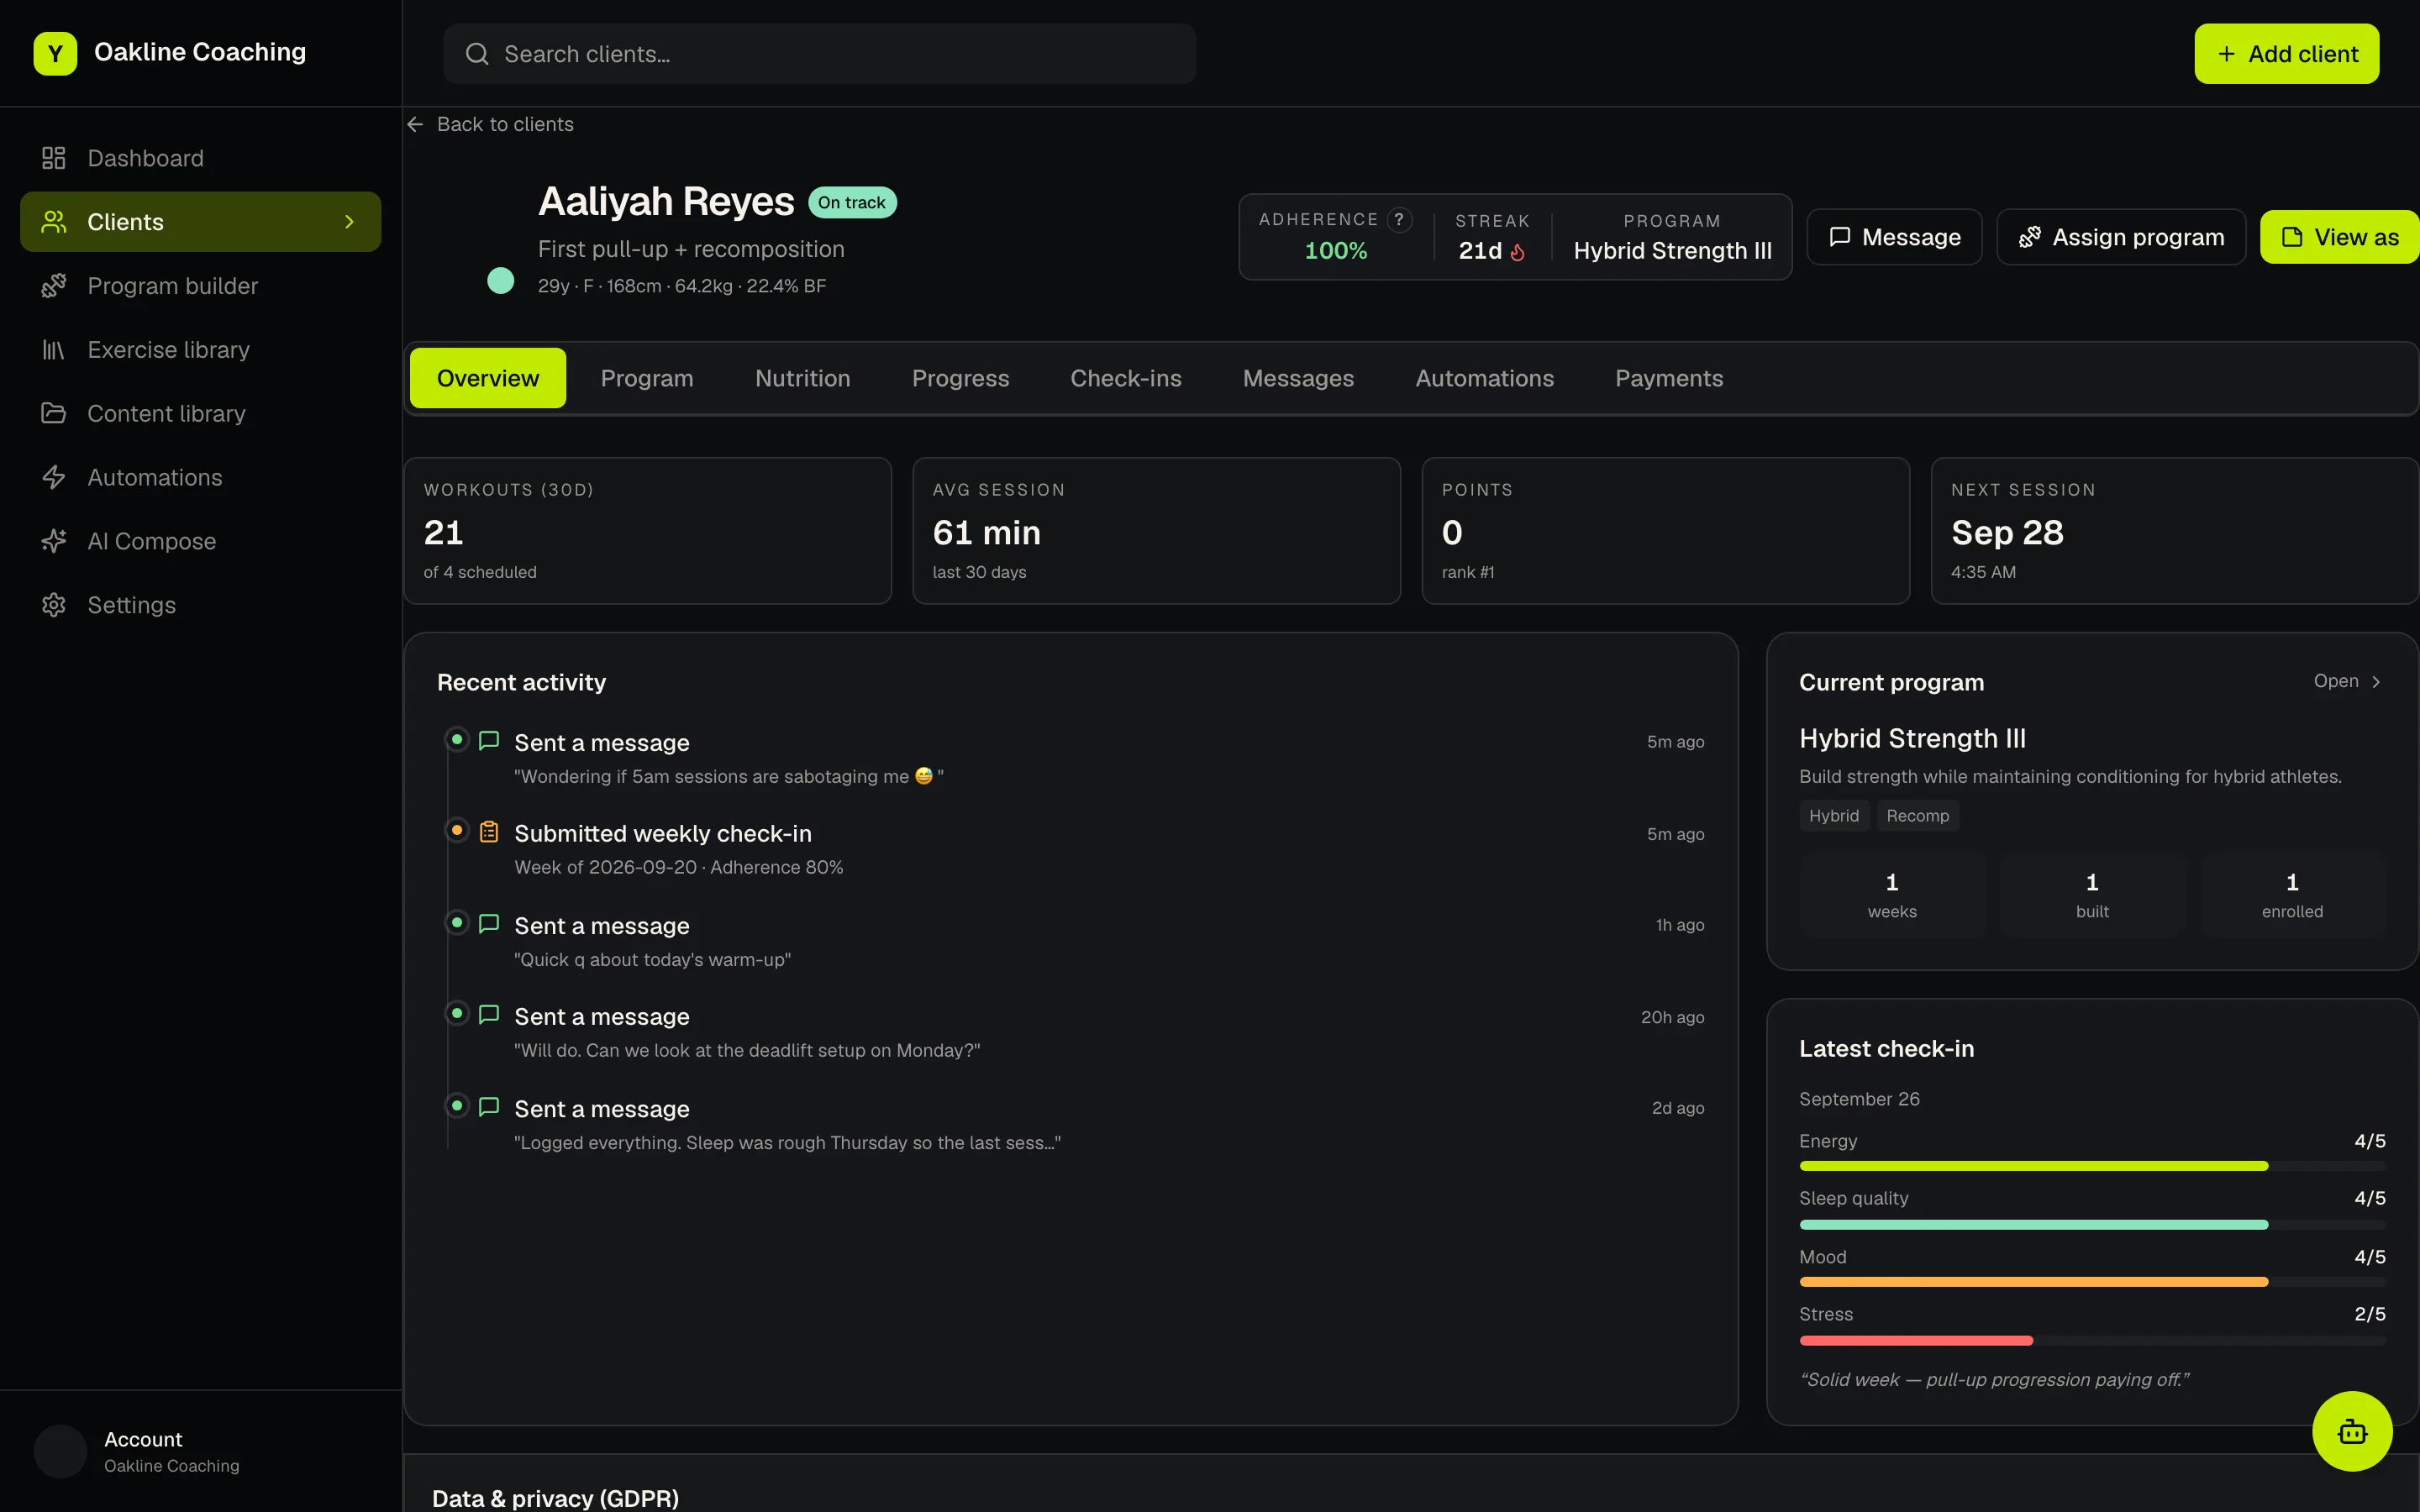Click the Content library folder icon
The image size is (2420, 1512).
[53, 413]
